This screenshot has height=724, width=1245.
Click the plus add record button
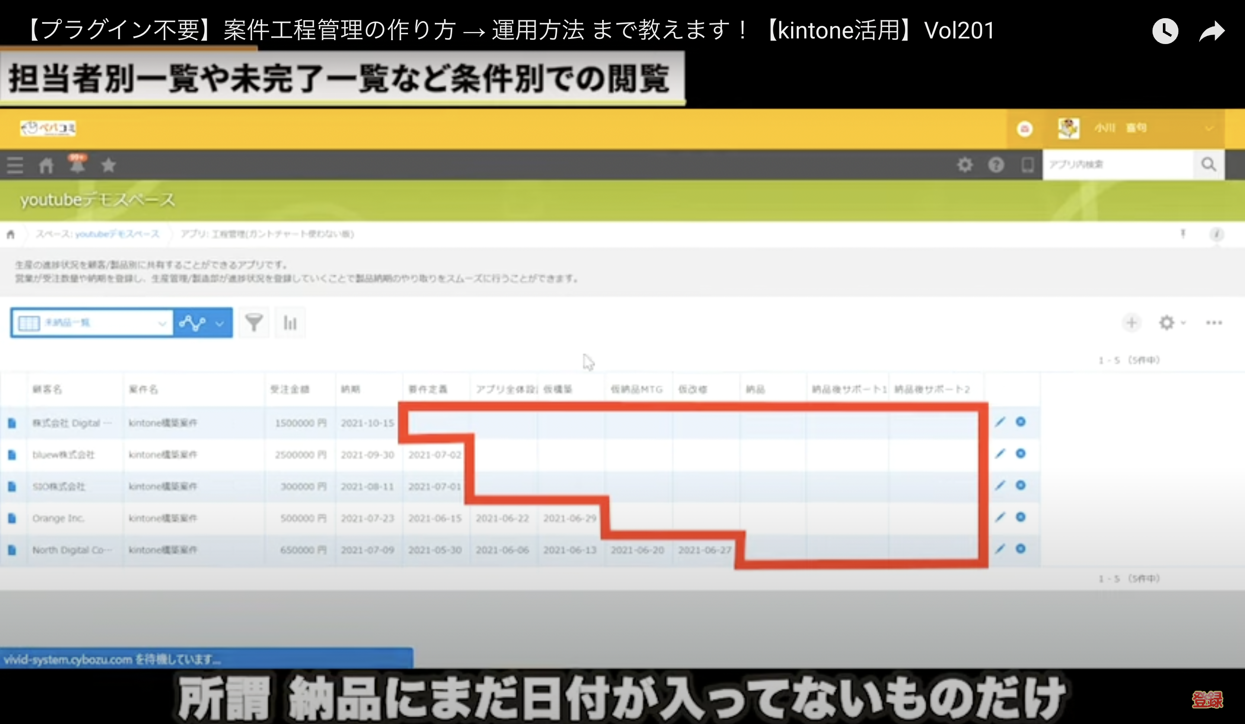point(1131,323)
